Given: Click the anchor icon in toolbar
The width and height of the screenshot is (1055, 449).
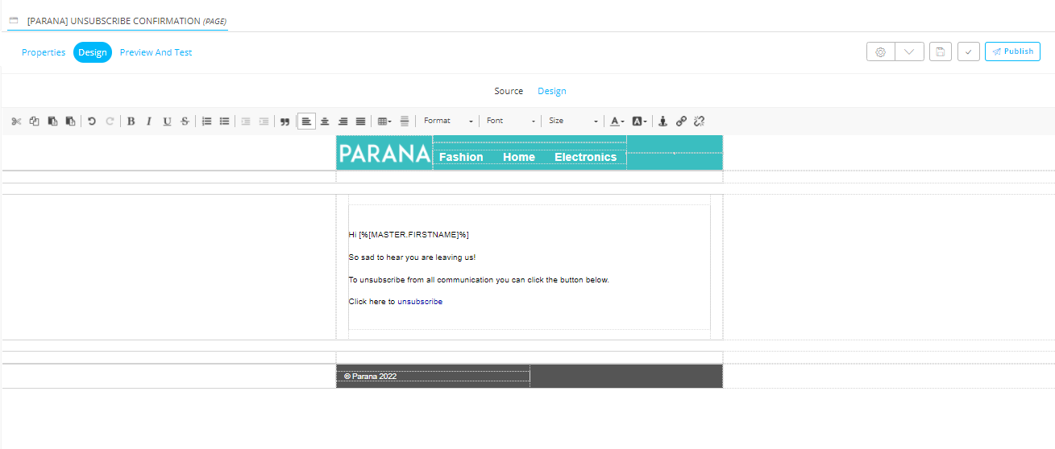Looking at the screenshot, I should (x=663, y=122).
